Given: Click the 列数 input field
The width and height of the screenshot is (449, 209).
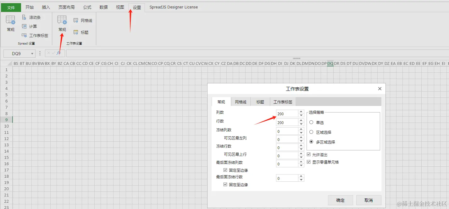Looking at the screenshot, I should (287, 114).
